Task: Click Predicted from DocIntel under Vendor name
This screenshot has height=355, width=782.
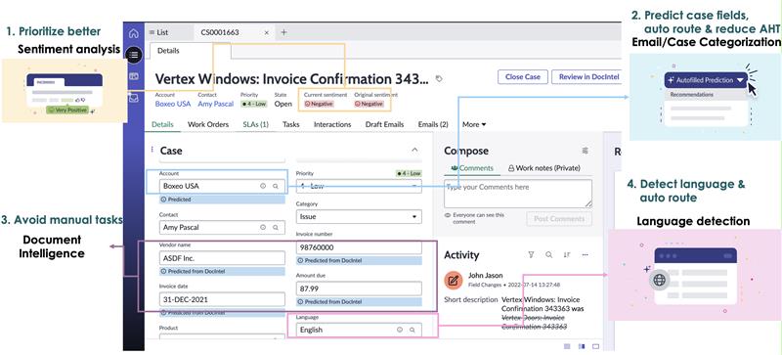Action: (222, 272)
